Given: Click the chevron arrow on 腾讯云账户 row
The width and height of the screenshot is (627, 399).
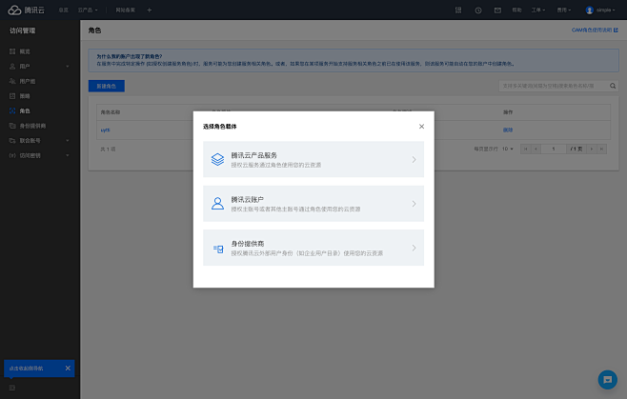Looking at the screenshot, I should click(x=414, y=204).
